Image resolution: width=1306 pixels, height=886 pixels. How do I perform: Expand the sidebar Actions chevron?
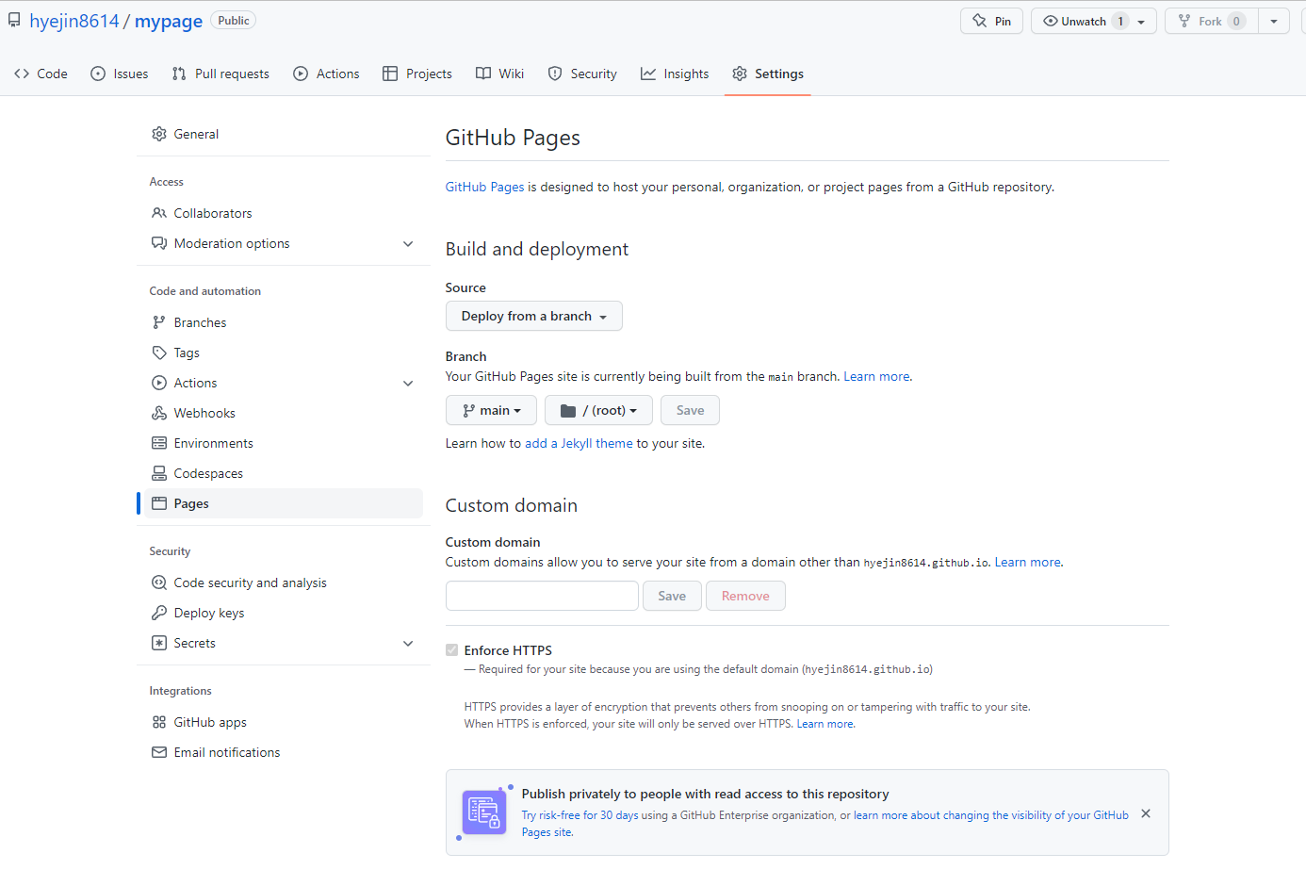point(408,383)
